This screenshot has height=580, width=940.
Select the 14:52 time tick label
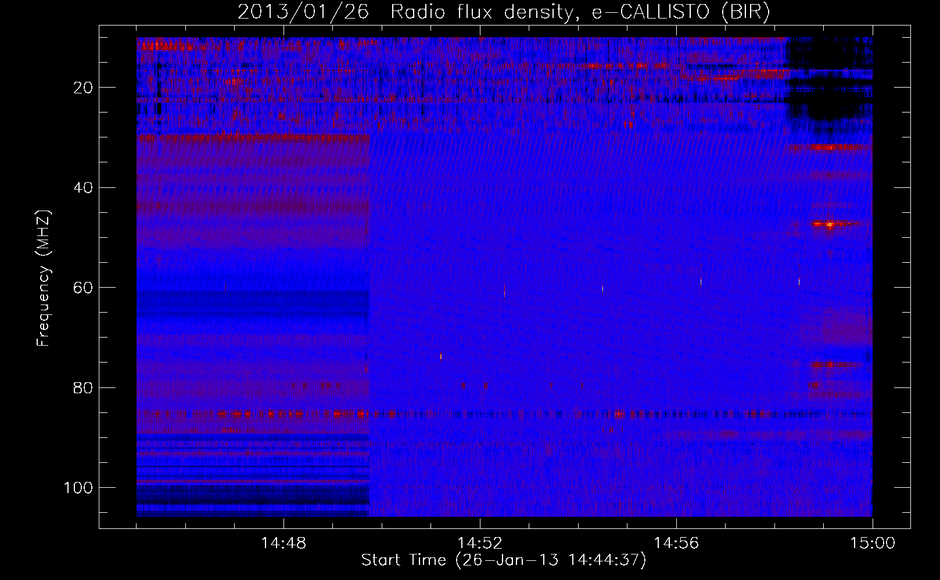480,543
